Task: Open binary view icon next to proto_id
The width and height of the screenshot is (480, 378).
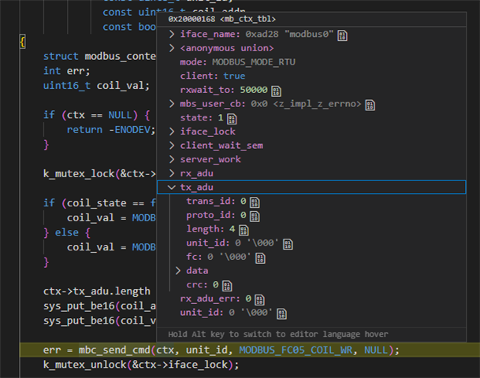Action: [255, 217]
